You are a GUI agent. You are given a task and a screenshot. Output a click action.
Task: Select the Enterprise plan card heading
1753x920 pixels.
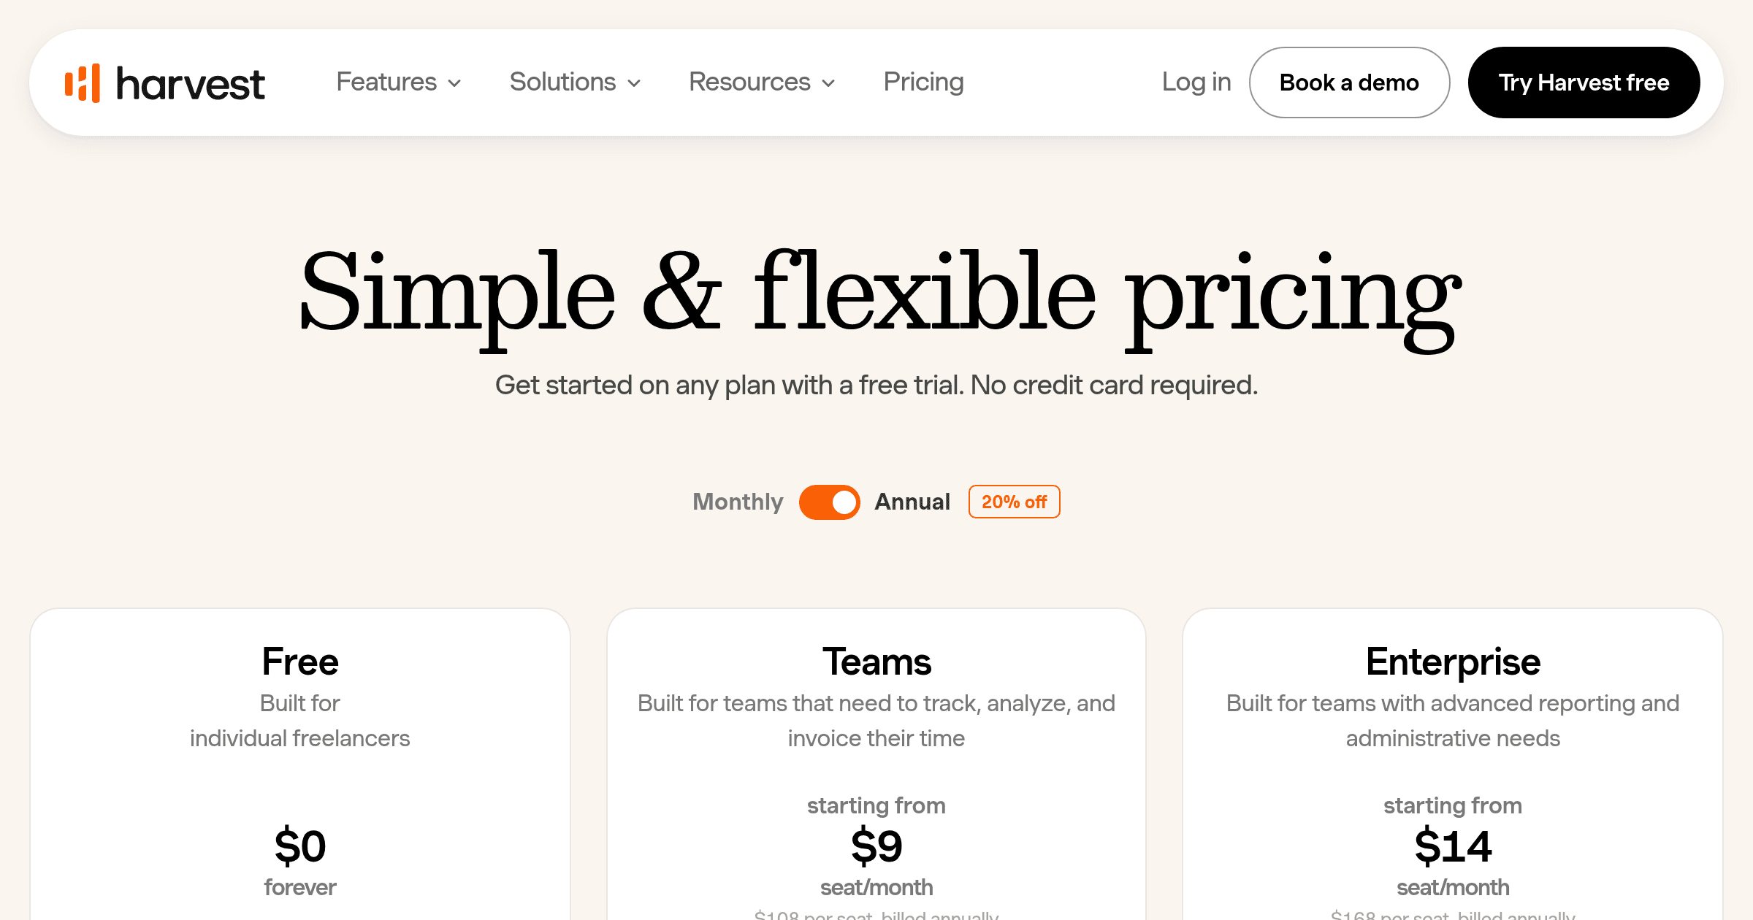tap(1453, 662)
